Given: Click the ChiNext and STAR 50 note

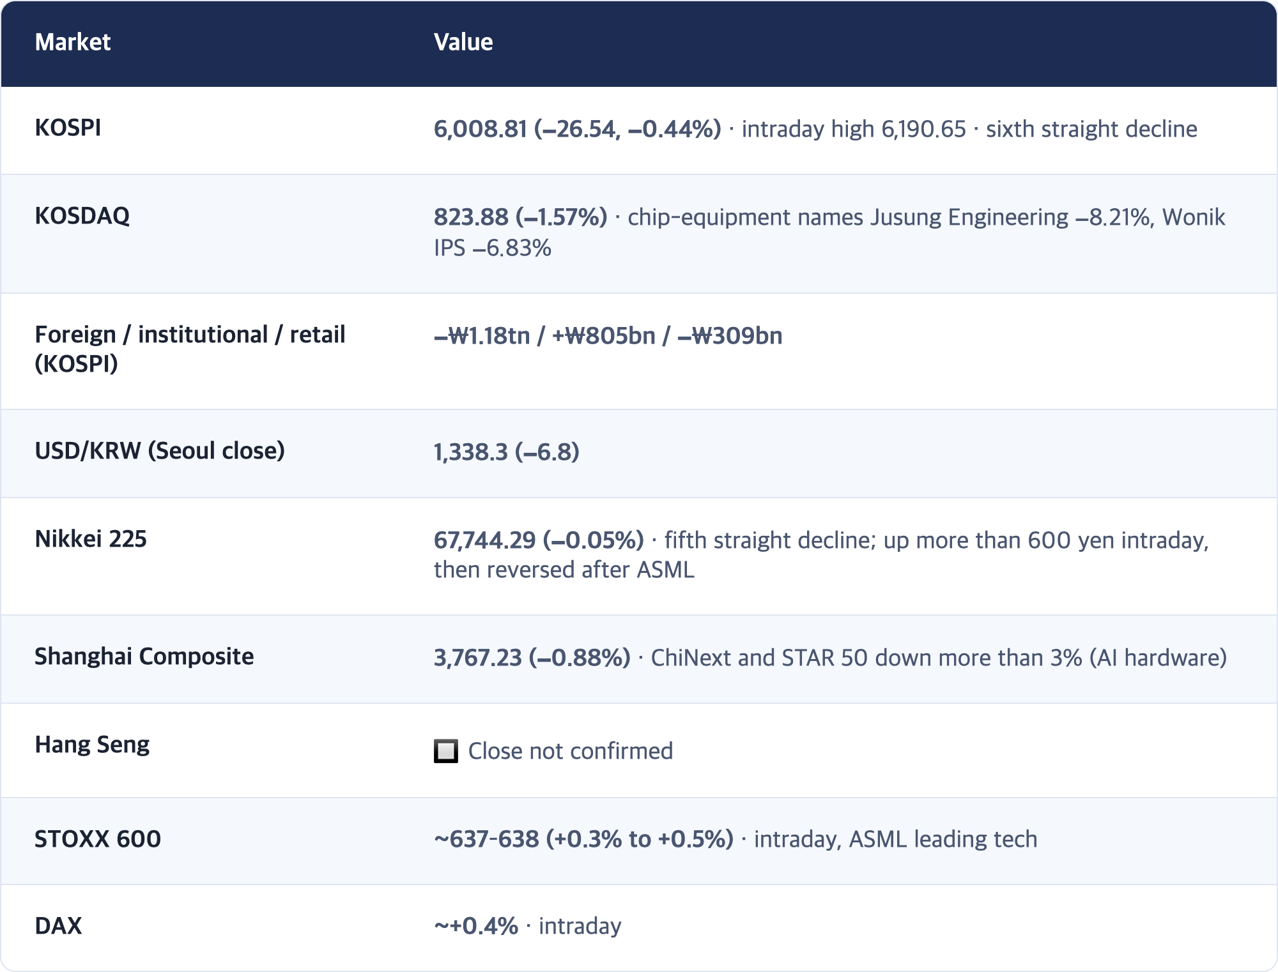Looking at the screenshot, I should point(939,658).
